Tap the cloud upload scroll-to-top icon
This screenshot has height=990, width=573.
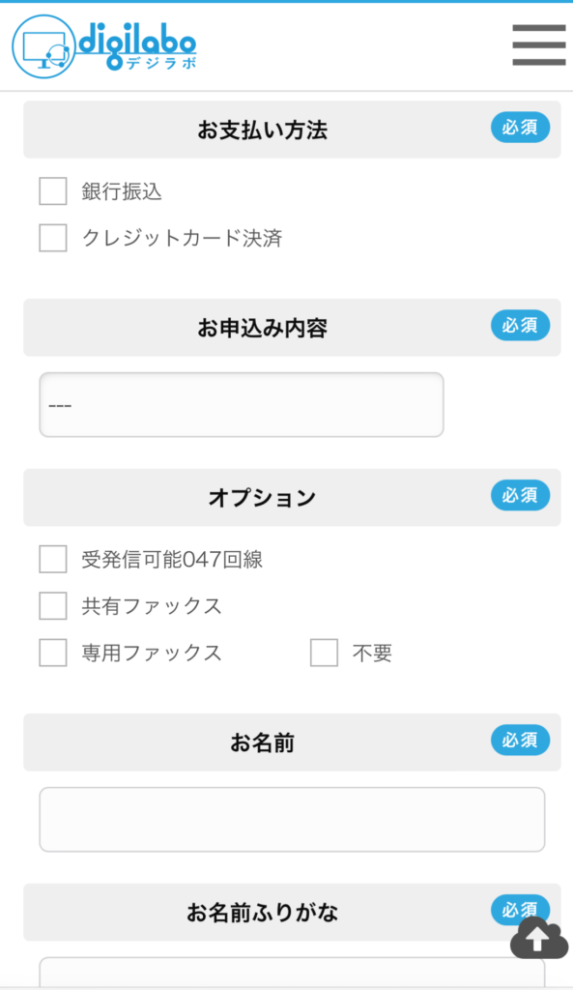539,938
